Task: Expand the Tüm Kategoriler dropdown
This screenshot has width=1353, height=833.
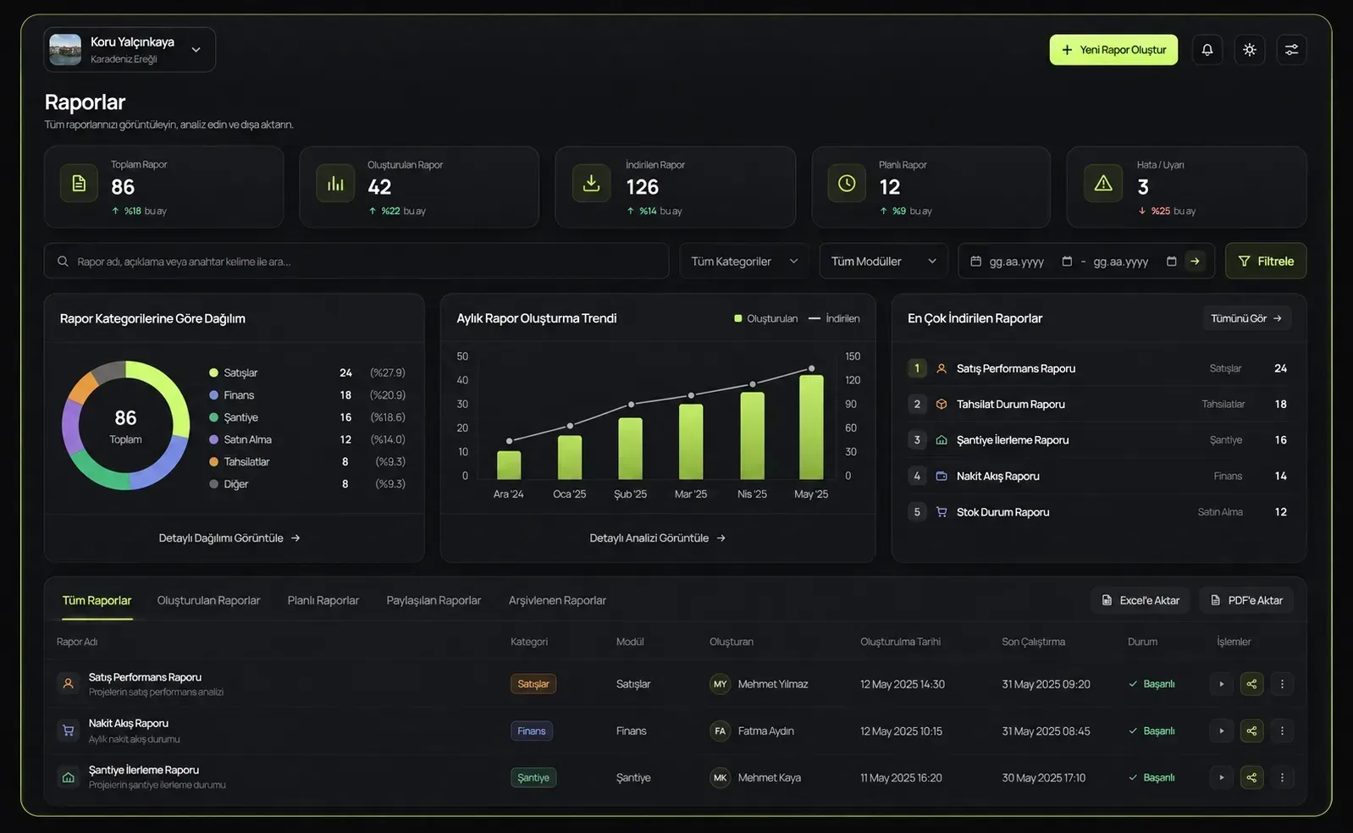Action: coord(744,262)
